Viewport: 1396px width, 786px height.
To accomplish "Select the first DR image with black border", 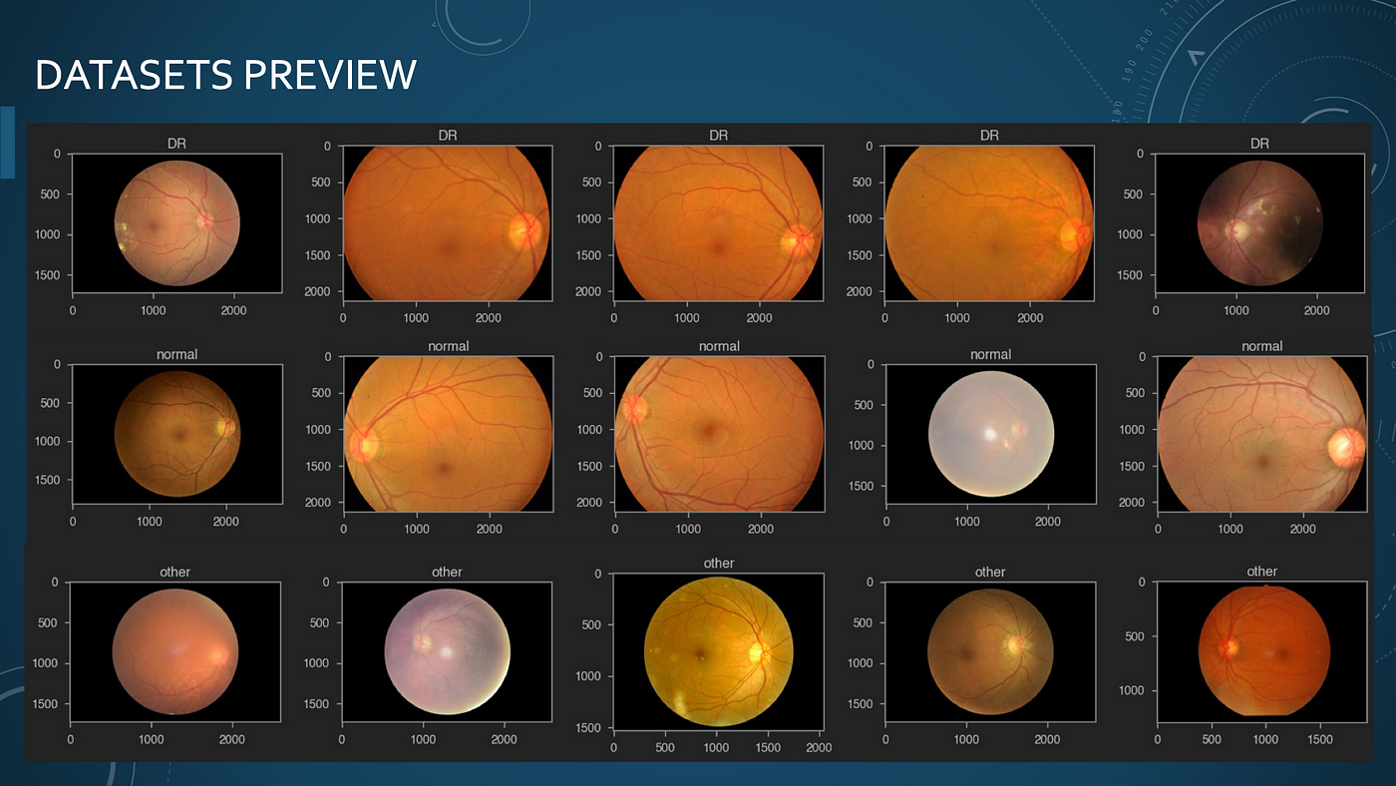I will click(x=176, y=224).
